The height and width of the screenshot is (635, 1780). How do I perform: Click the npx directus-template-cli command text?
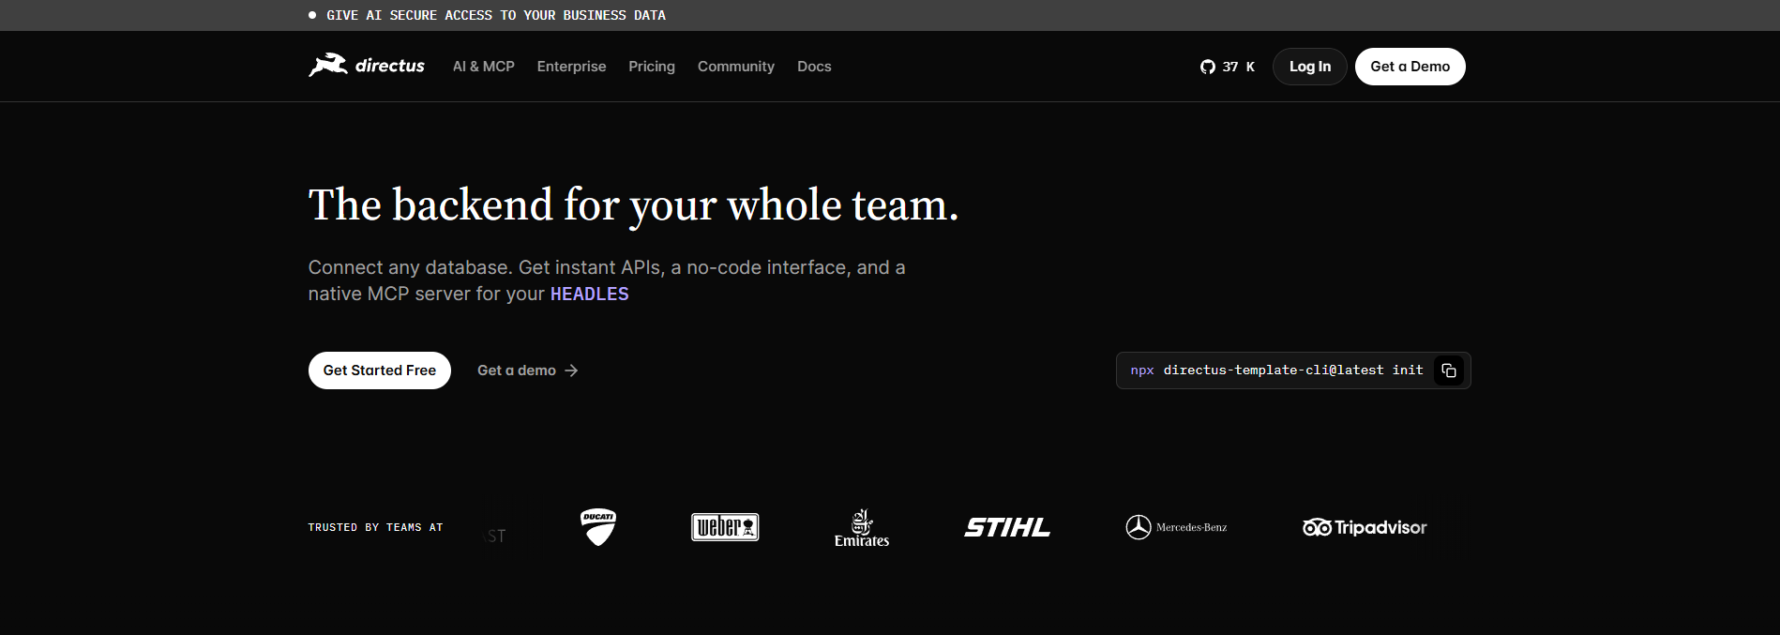1276,370
